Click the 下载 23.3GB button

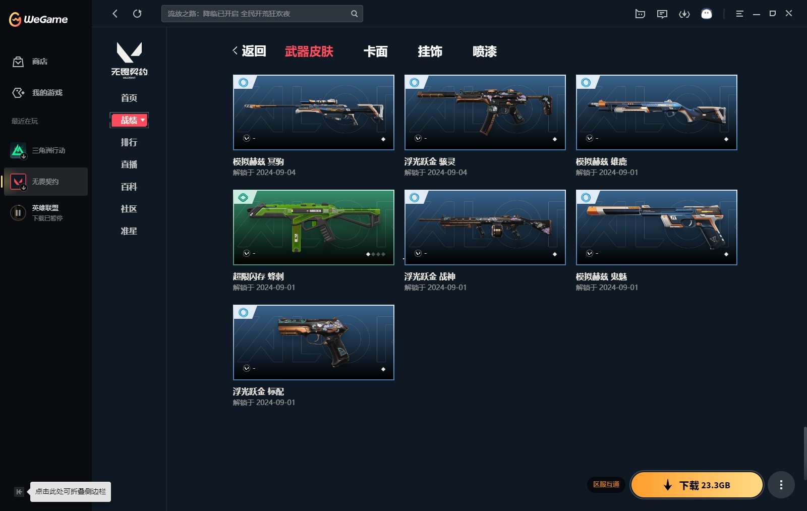pyautogui.click(x=697, y=485)
